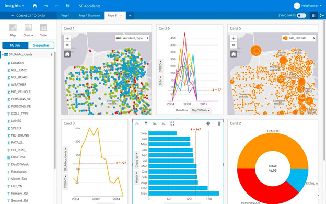Open the fx function tool on bar chart card
This screenshot has height=204, width=326.
(x=137, y=123)
